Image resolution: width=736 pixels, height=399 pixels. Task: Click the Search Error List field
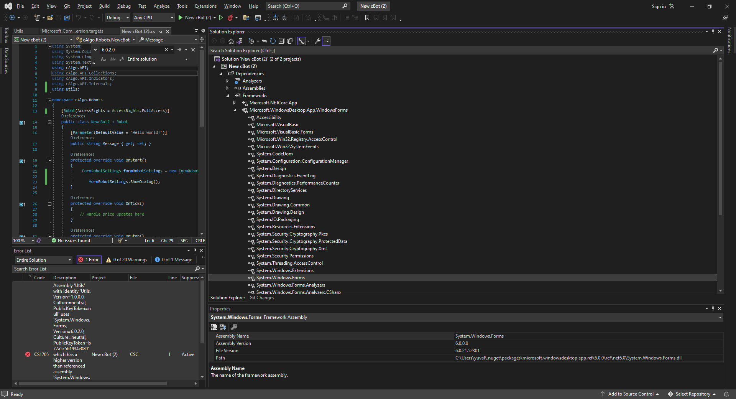(x=103, y=269)
